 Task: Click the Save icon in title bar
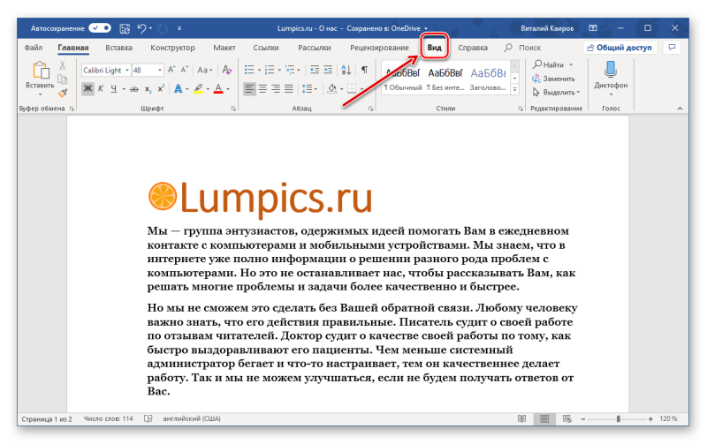[125, 28]
